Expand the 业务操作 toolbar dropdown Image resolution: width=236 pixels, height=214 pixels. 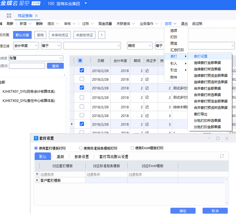(x=157, y=24)
